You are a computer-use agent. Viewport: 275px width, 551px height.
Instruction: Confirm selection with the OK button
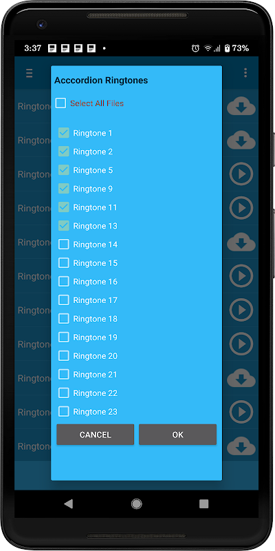tap(177, 435)
